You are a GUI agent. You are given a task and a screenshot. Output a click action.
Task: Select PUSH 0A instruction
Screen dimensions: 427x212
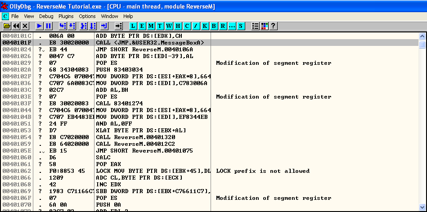click(x=108, y=205)
